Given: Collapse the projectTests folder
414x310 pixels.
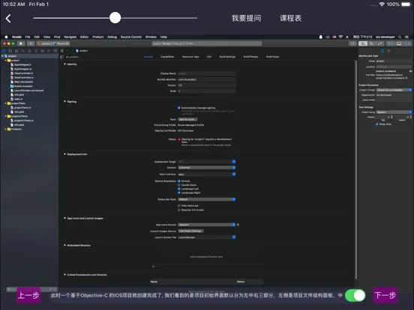Looking at the screenshot, I should (x=5, y=103).
